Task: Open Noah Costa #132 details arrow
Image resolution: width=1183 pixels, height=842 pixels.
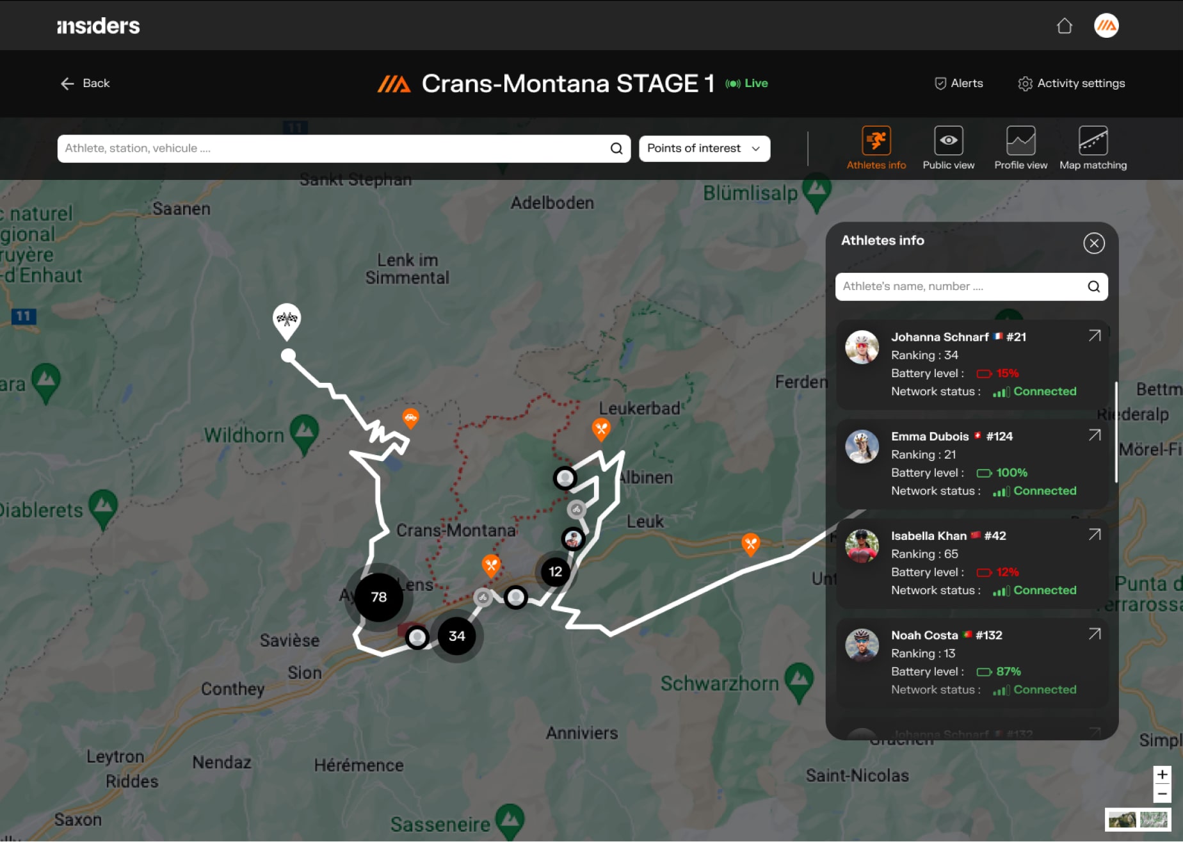Action: coord(1095,633)
